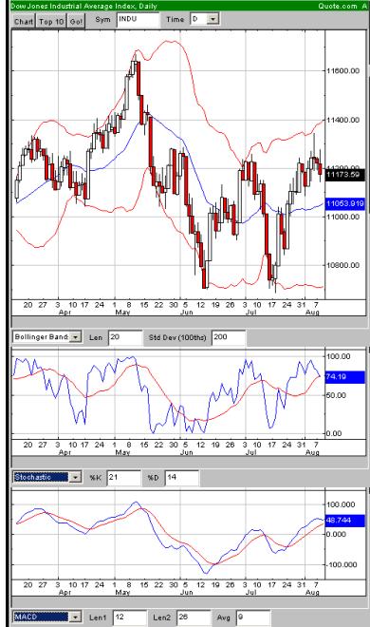
Task: Click the 10800.00 price axis label
Action: (343, 265)
